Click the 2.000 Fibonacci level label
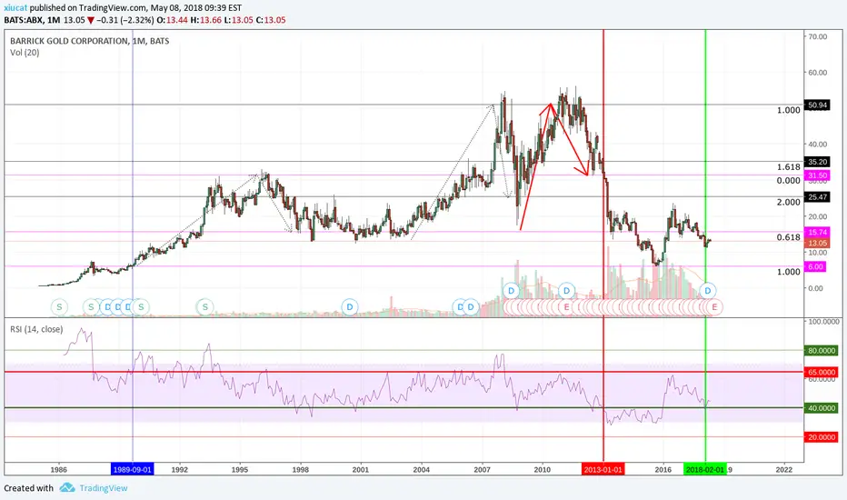This screenshot has width=847, height=500. click(x=789, y=202)
